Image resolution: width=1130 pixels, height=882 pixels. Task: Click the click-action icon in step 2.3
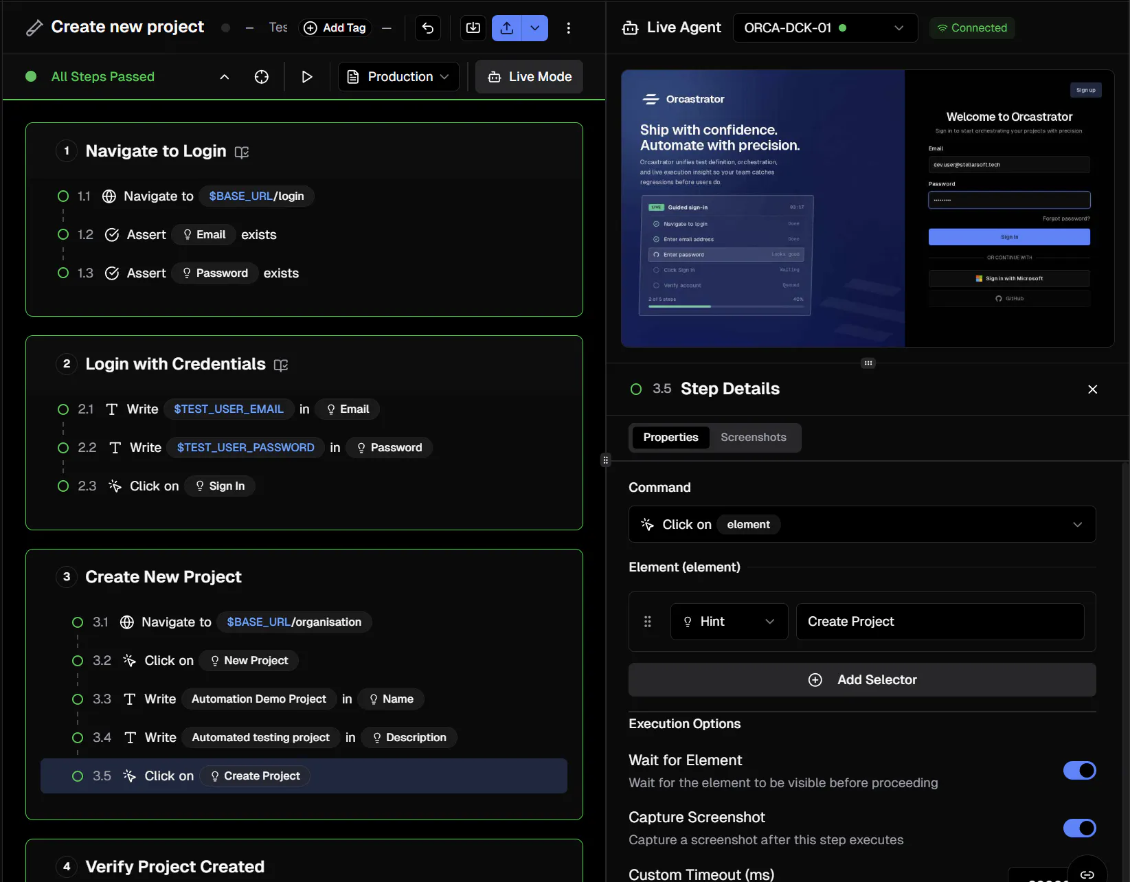(115, 486)
